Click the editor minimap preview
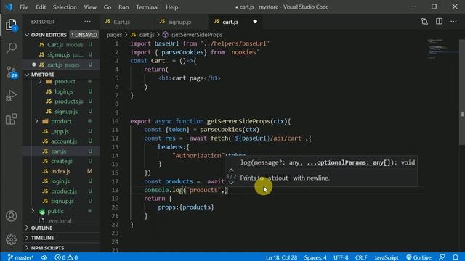The image size is (465, 261). [x=442, y=49]
